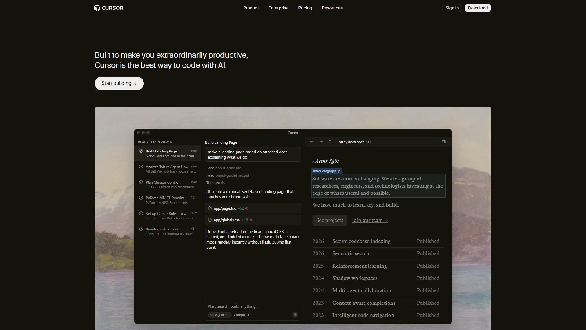
Task: Click the Multi-agent collaboration row
Action: pyautogui.click(x=378, y=291)
